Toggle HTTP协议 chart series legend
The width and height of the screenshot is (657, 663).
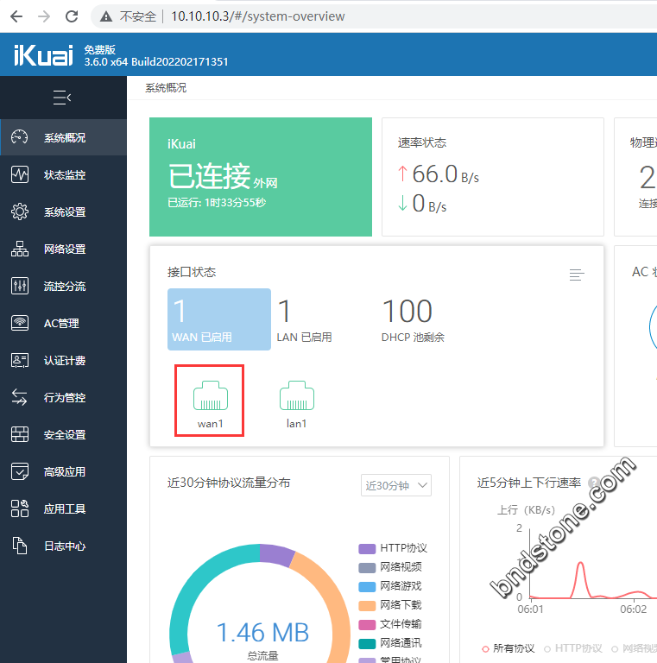click(x=573, y=648)
